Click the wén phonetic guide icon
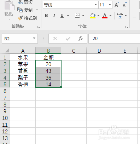140x144 pixels. (120, 16)
